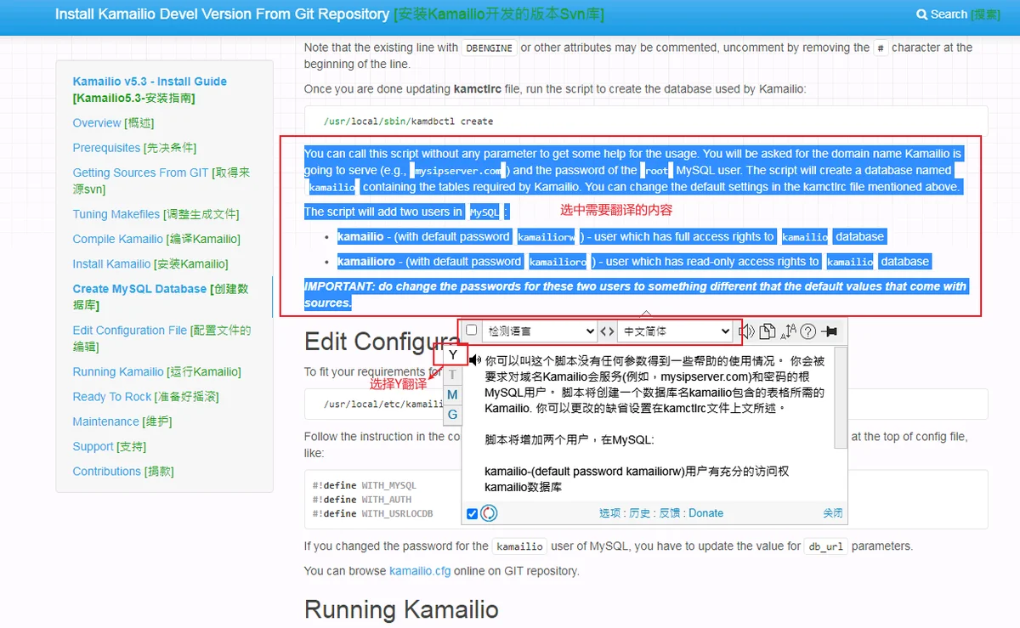Click the kamdbctl create command text
1020x628 pixels.
(408, 122)
